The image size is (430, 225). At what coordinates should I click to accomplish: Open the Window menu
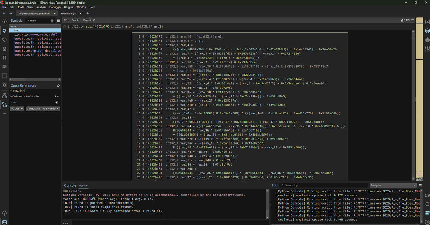pos(81,7)
